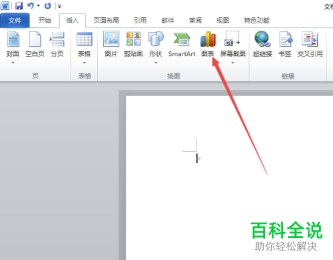The height and width of the screenshot is (260, 333).
Task: Insert a blank page with 空白页
Action: point(35,44)
